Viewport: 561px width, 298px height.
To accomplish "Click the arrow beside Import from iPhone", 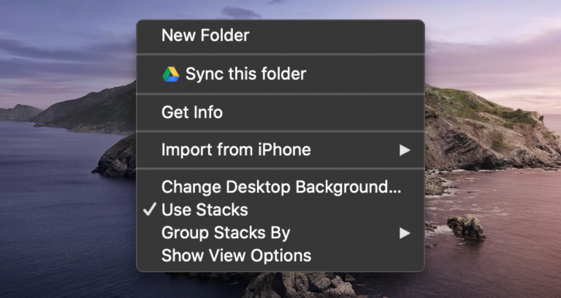I will [405, 150].
